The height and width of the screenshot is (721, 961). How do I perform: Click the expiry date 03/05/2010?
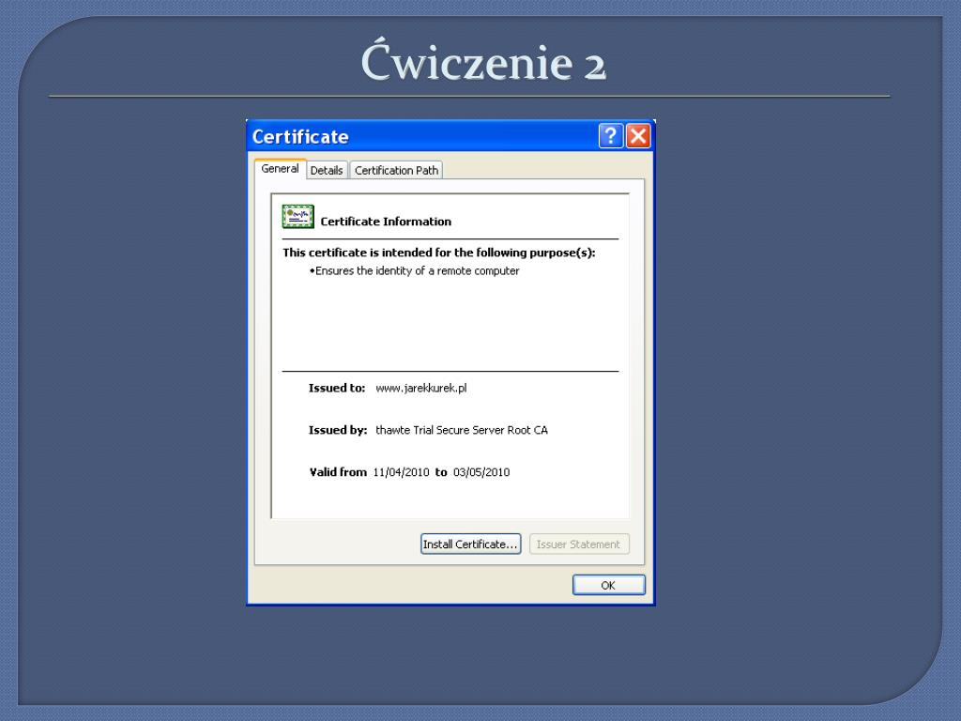481,472
